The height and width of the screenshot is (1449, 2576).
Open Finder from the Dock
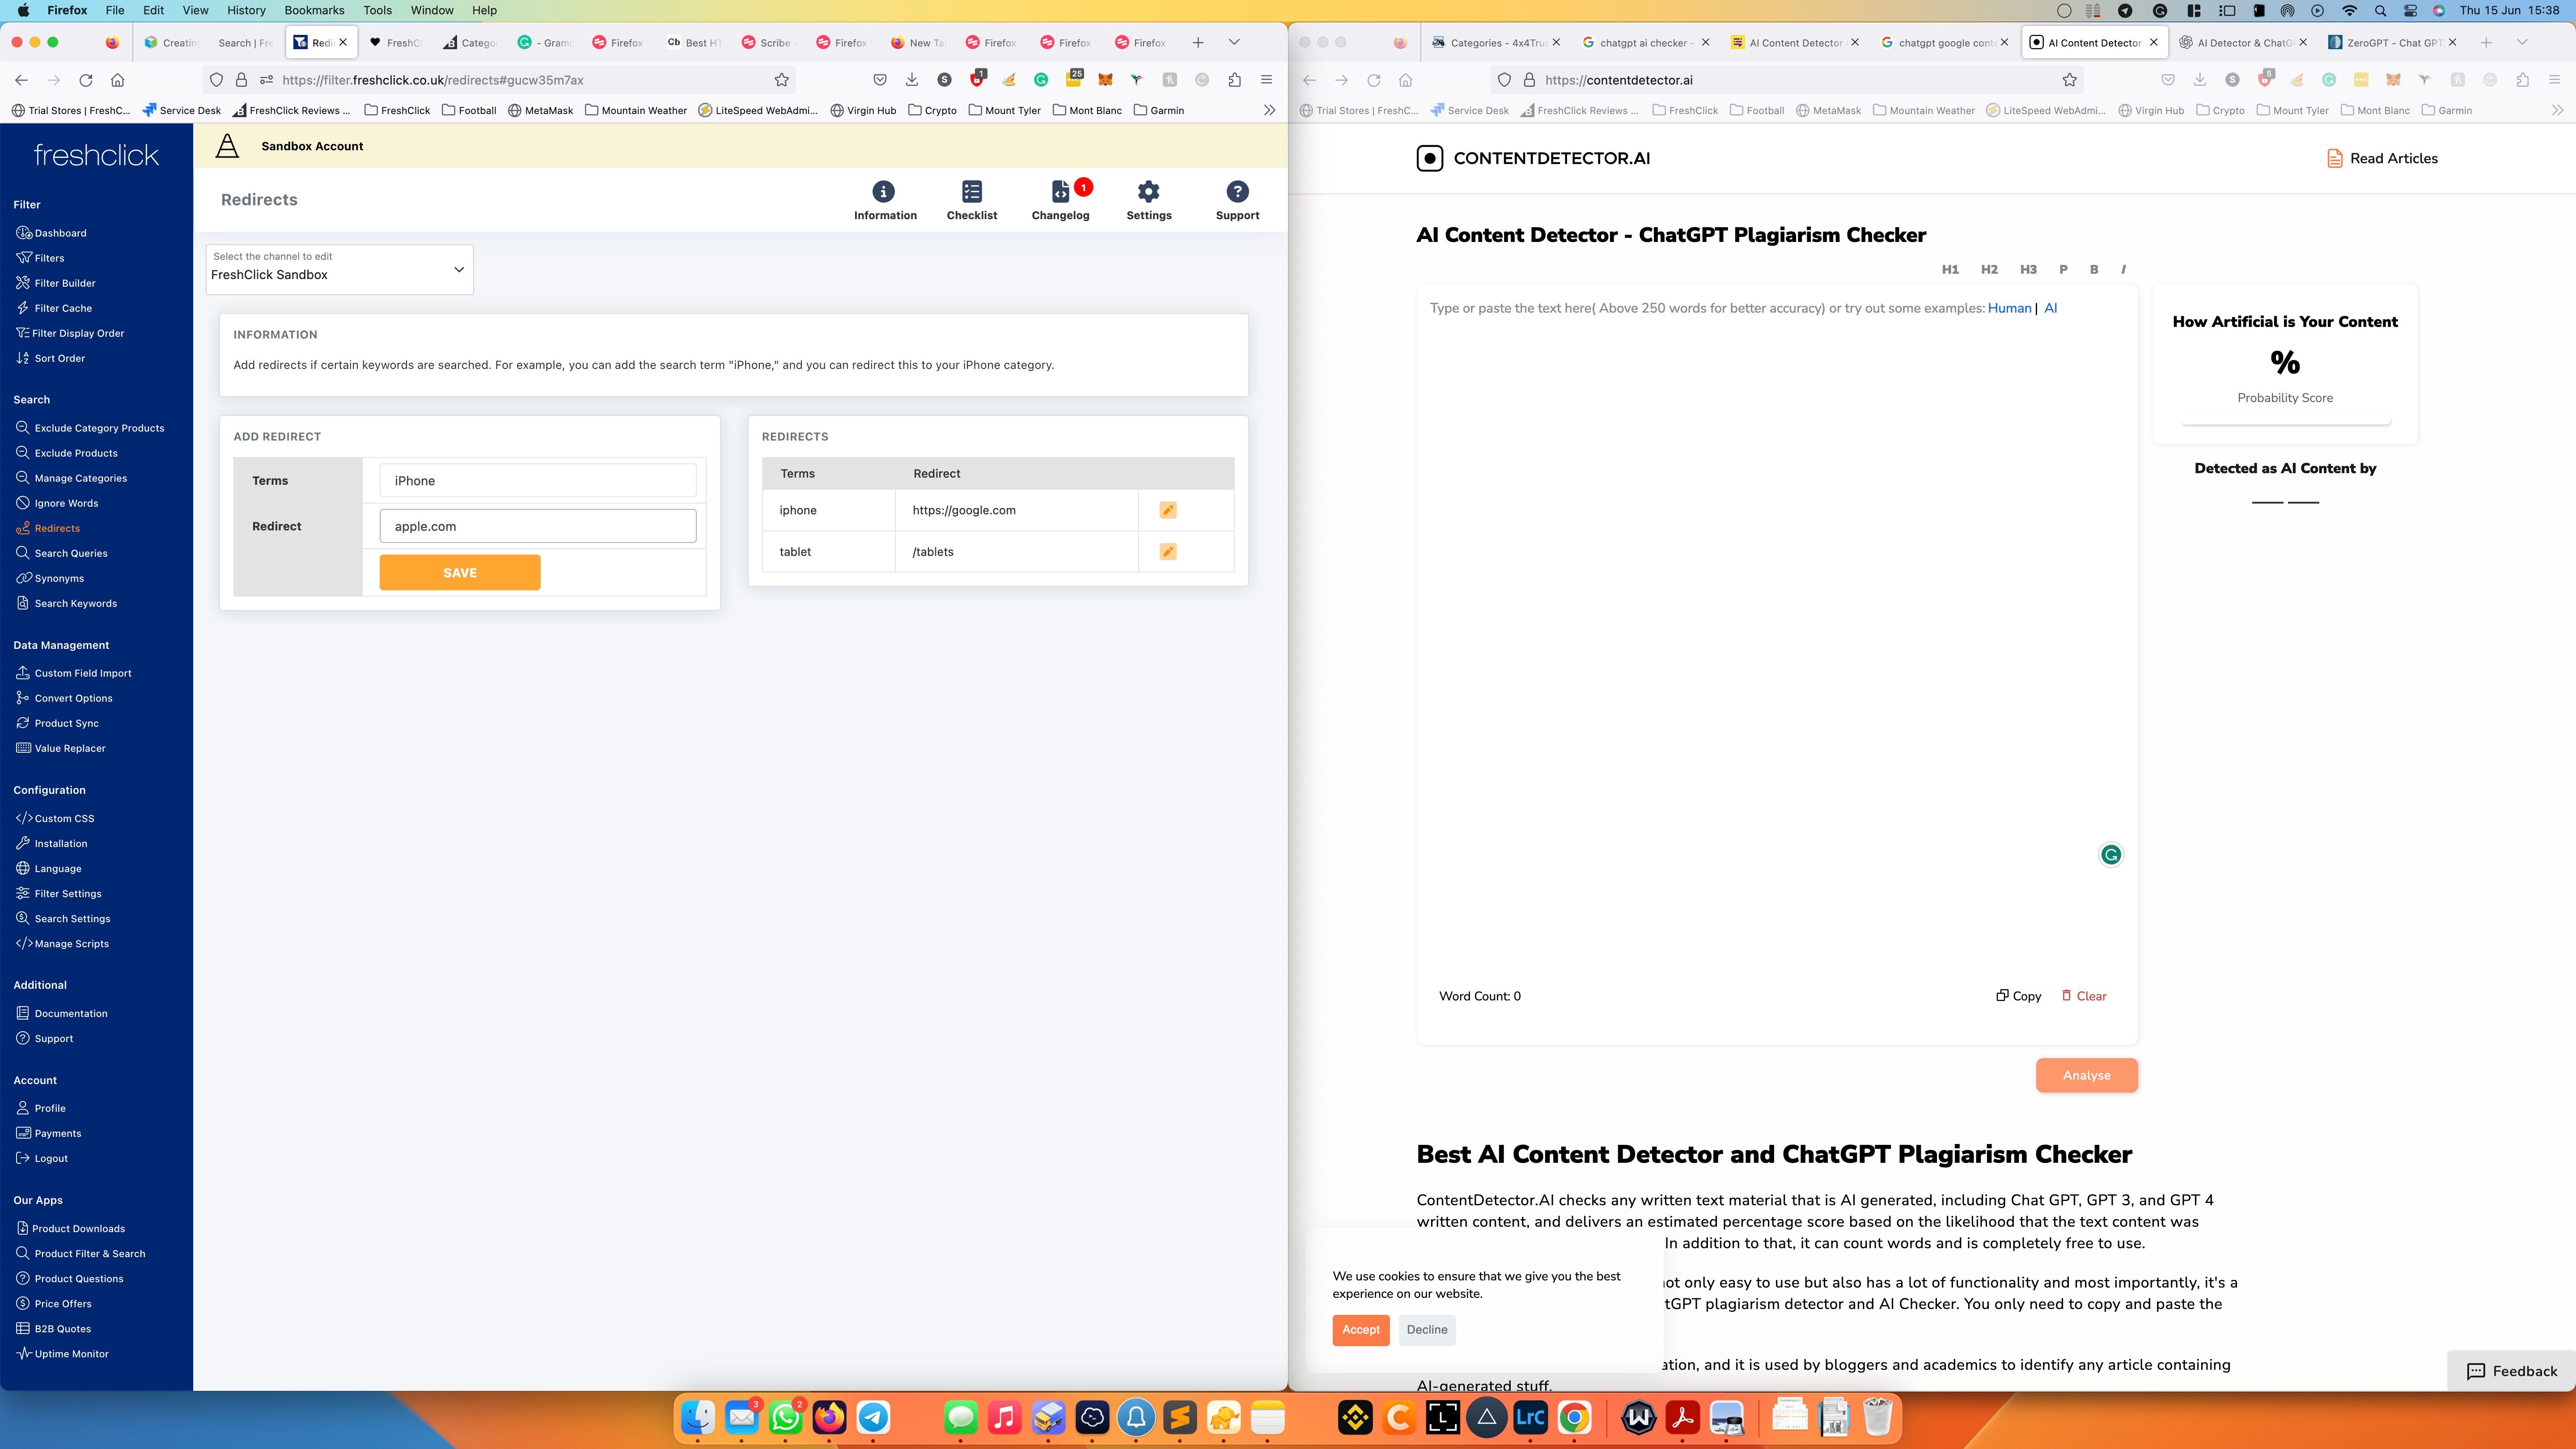[x=698, y=1417]
